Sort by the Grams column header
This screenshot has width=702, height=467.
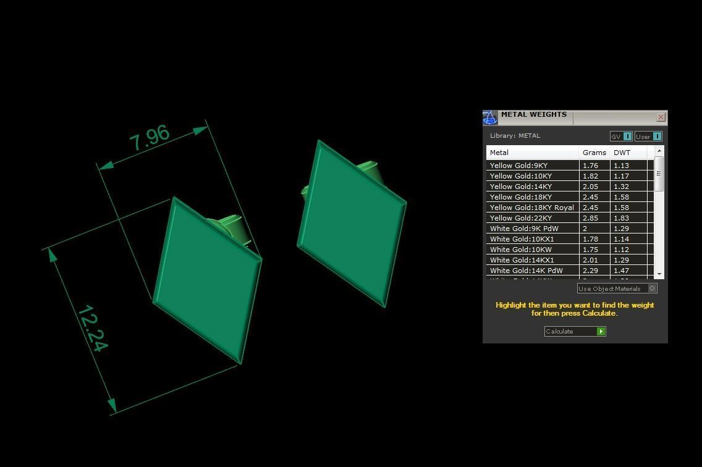[x=594, y=153]
